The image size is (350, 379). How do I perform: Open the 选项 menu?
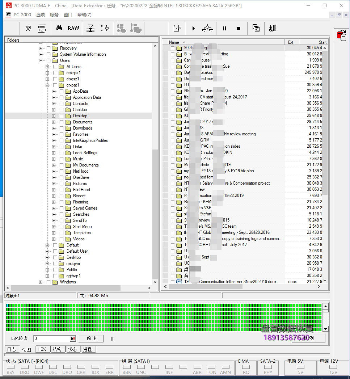(41, 15)
